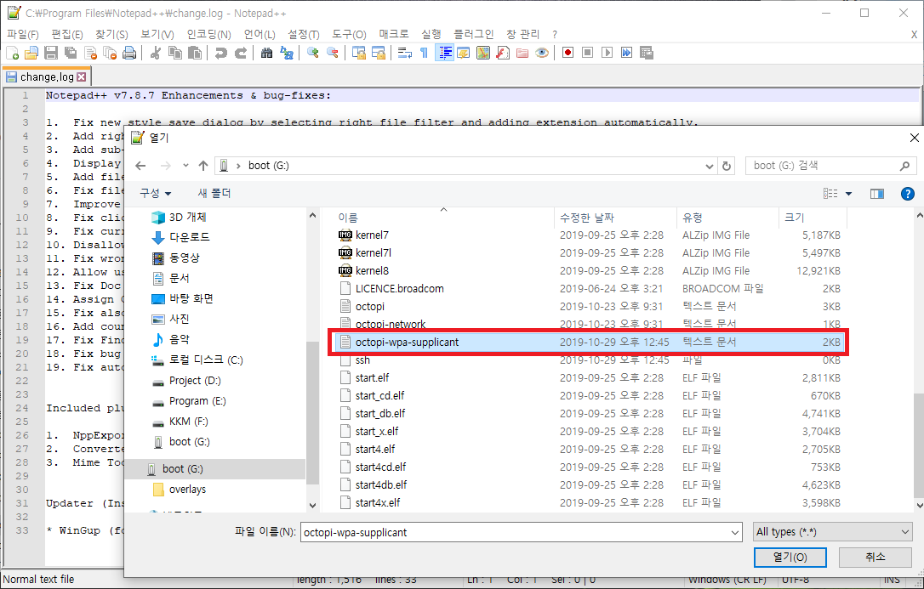Click the Paste toolbar icon
This screenshot has height=589, width=924.
point(195,53)
